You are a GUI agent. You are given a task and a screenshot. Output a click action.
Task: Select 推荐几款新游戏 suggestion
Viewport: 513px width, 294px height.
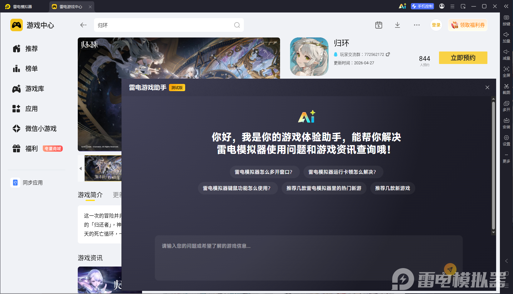tap(392, 188)
